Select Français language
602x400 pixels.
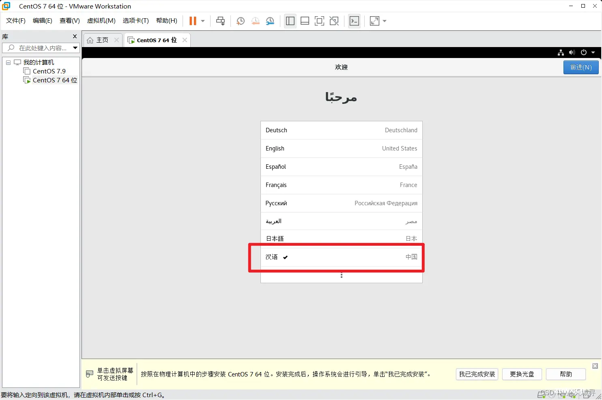coord(342,185)
